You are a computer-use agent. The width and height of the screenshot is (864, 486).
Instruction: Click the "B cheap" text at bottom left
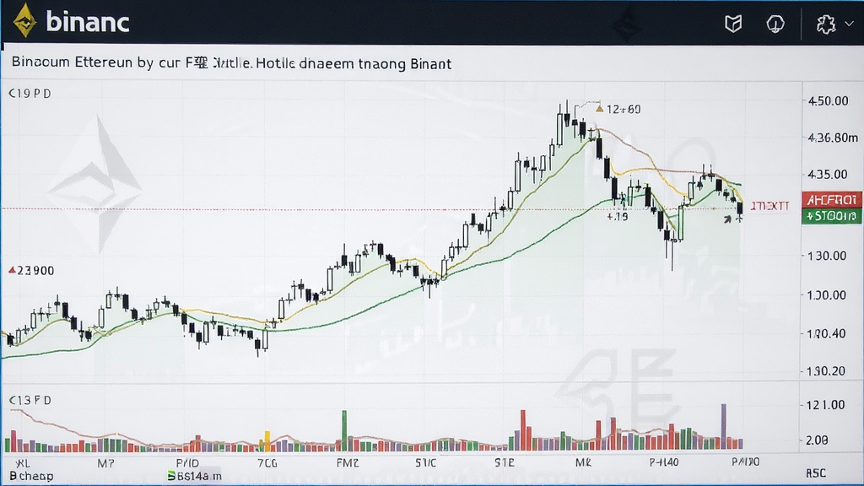click(31, 476)
